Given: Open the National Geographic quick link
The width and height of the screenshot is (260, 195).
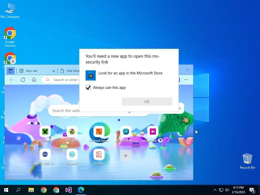Looking at the screenshot, I should tap(99, 134).
